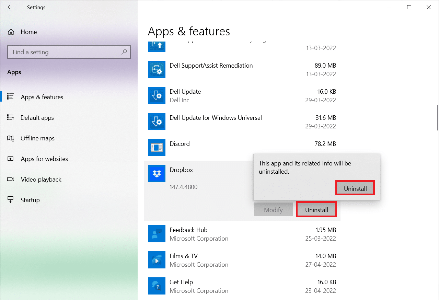The height and width of the screenshot is (300, 439).
Task: Select Dell SupportAssist Remediation app icon
Action: 157,70
